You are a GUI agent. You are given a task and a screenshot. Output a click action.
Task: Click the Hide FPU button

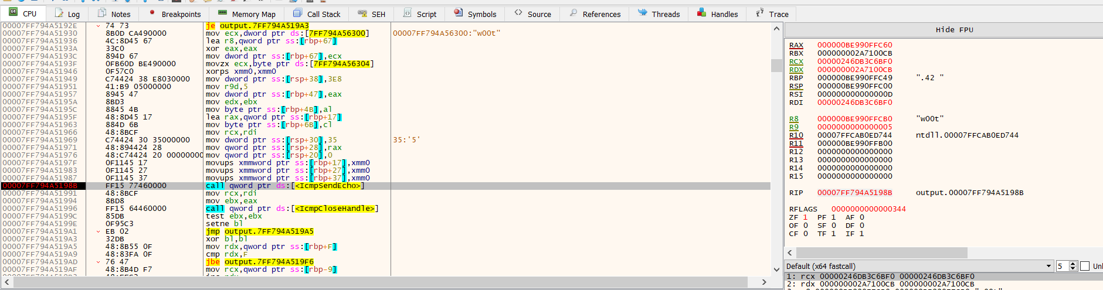click(954, 30)
